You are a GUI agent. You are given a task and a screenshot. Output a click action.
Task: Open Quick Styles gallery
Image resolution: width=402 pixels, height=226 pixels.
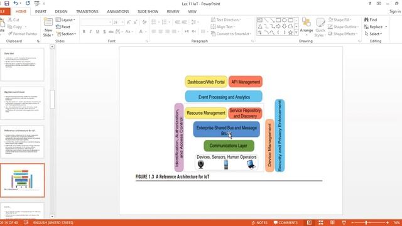[320, 28]
